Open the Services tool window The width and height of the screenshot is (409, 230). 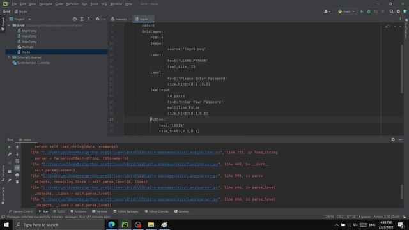coord(181,211)
